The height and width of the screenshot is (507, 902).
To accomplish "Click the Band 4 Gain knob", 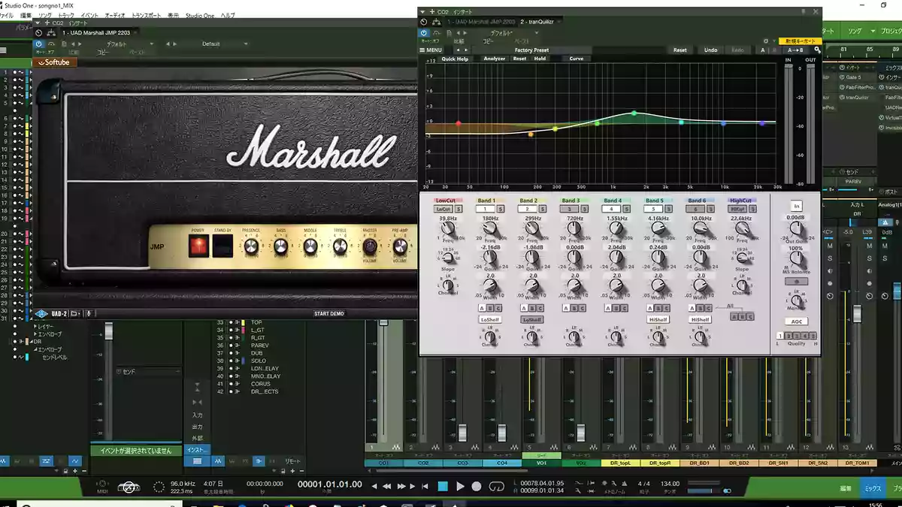I will point(617,258).
